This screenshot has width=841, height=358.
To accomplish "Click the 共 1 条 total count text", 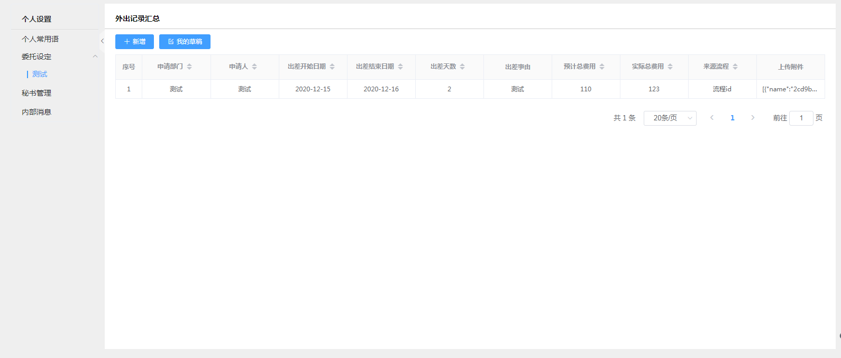I will [x=625, y=118].
